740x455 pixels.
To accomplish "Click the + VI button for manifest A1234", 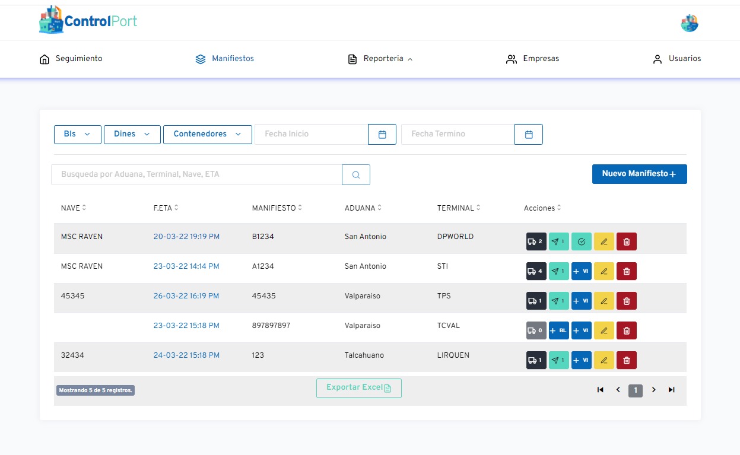I will click(x=582, y=271).
